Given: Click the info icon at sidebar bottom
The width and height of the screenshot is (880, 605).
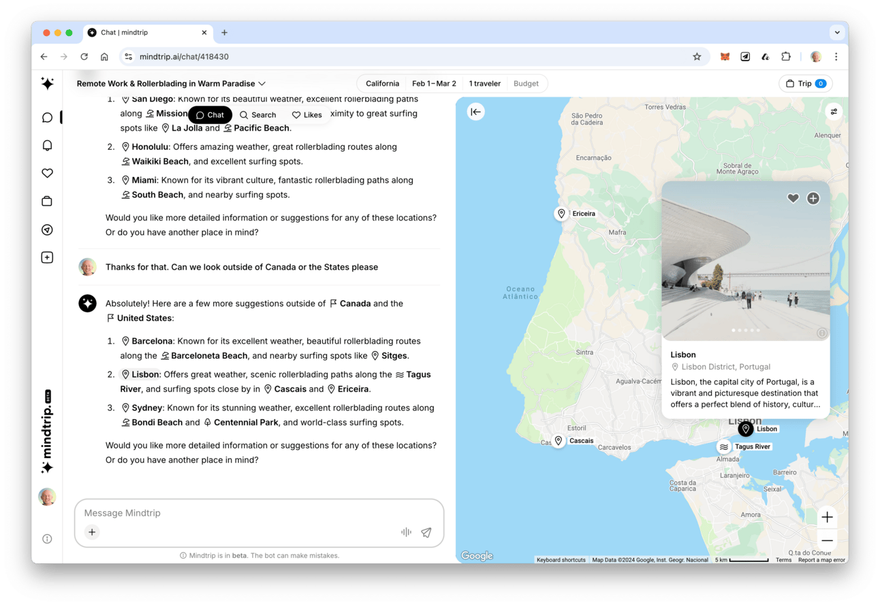Looking at the screenshot, I should coord(47,539).
